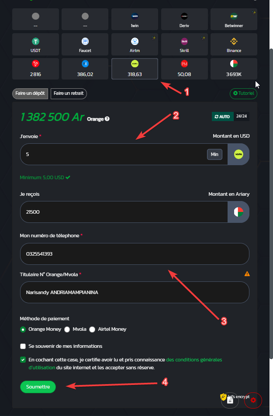Switch to Faire un dépôt tab

click(30, 94)
